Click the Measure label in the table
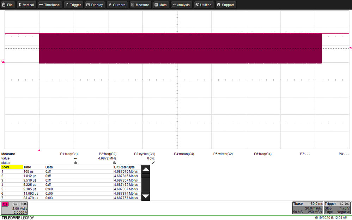The width and height of the screenshot is (352, 220). (x=8, y=154)
